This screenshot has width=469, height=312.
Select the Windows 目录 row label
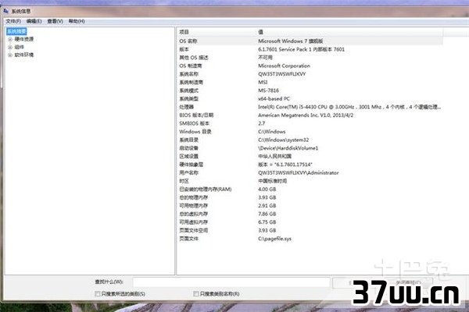pyautogui.click(x=195, y=132)
